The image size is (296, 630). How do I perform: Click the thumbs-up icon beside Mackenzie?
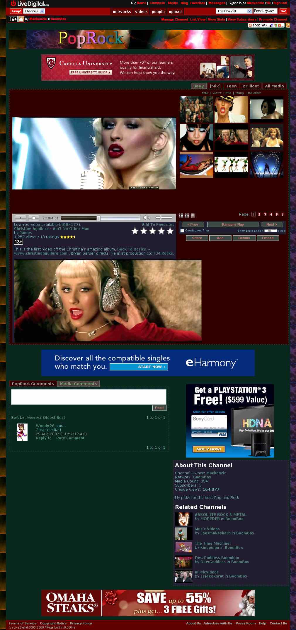(x=21, y=19)
